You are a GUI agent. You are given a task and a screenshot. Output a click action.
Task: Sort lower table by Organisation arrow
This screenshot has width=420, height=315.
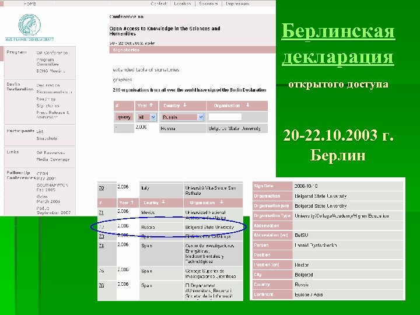222,202
